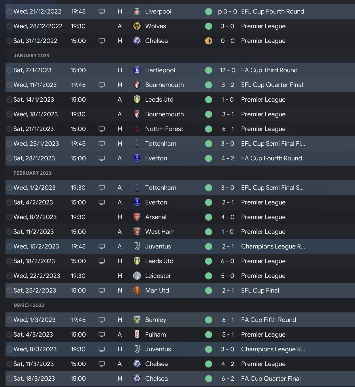Screen dimensions: 355x387
Task: Toggle checkmark for 25/2/2023 Man Utd fixture
Action: click(x=9, y=291)
